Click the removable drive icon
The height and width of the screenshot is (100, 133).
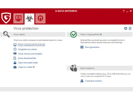15,63
